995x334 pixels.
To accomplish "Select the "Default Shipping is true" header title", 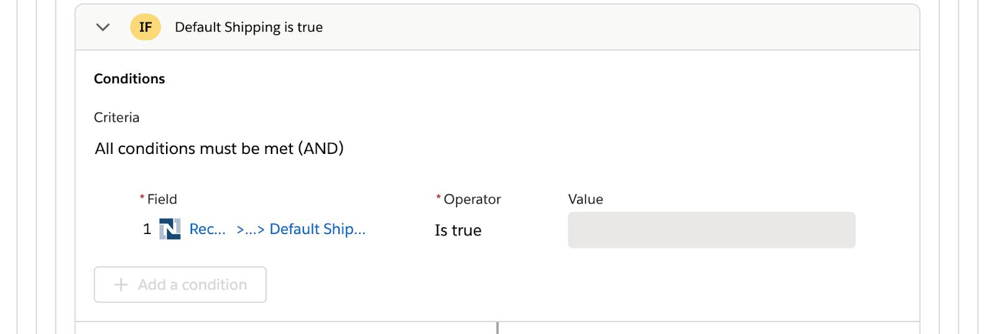I will pyautogui.click(x=249, y=27).
